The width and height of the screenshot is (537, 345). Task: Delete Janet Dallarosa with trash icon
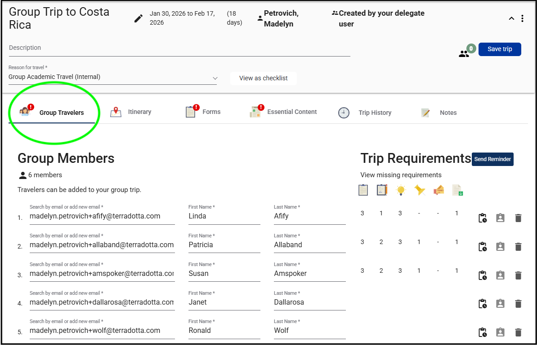518,304
